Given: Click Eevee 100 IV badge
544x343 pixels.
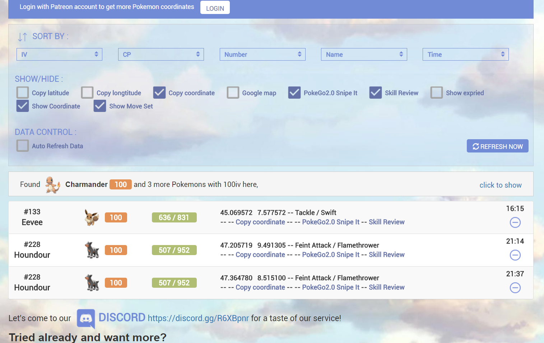Looking at the screenshot, I should click(x=116, y=217).
